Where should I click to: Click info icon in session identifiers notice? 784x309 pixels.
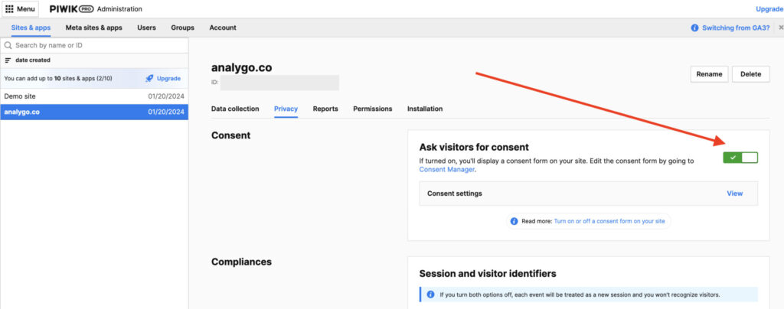(430, 294)
